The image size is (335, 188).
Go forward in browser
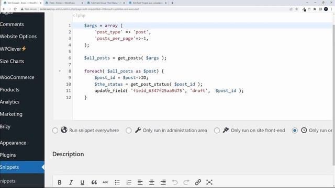point(9,9)
